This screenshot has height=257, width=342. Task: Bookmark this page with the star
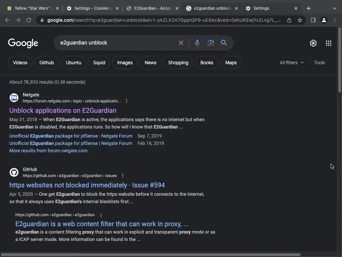tap(300, 20)
